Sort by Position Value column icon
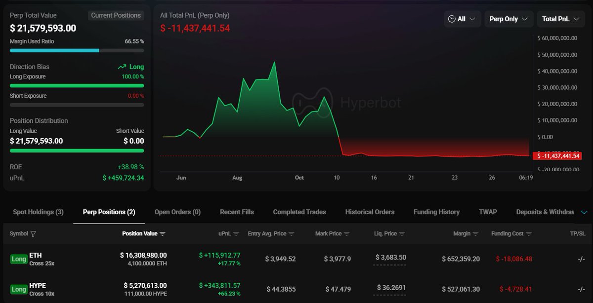Screen dimensions: 593x303 pyautogui.click(x=163, y=234)
